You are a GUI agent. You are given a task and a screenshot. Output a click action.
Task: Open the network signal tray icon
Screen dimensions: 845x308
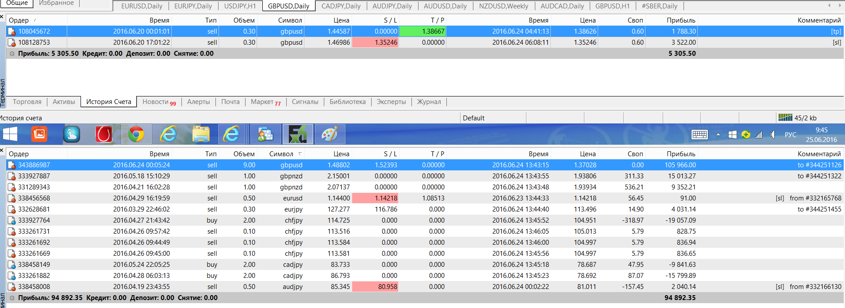point(759,135)
